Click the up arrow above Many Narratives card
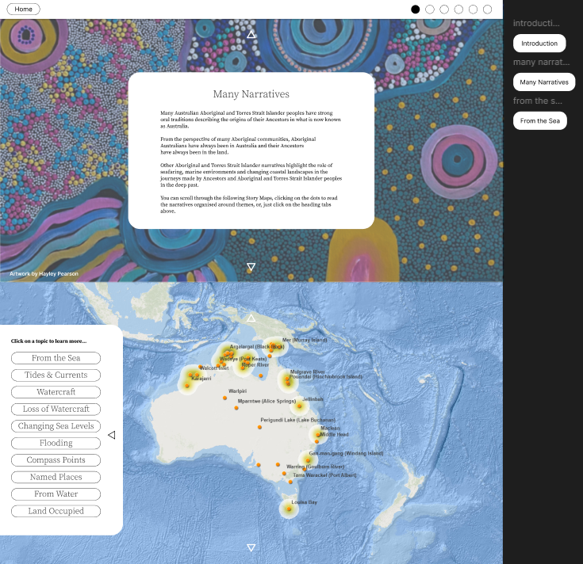Screen dimensions: 583x564 coord(251,35)
